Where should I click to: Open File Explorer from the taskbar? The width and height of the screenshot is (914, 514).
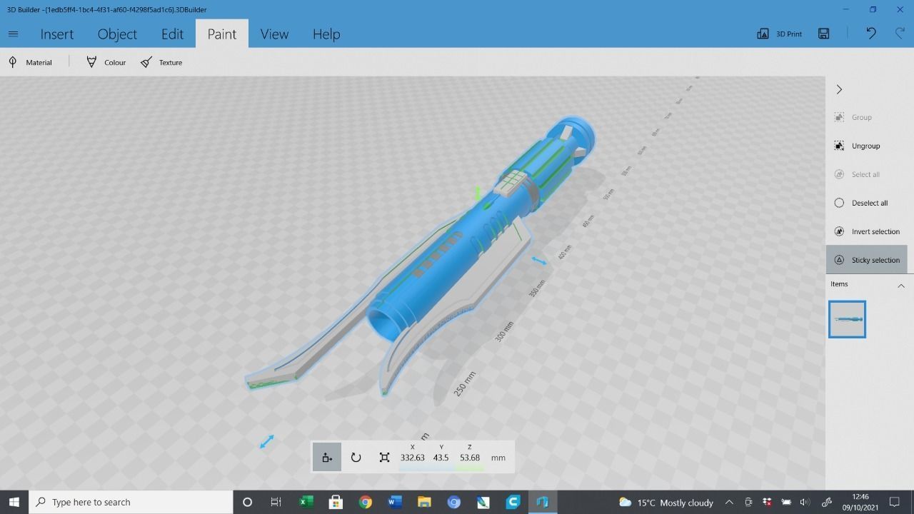[424, 502]
